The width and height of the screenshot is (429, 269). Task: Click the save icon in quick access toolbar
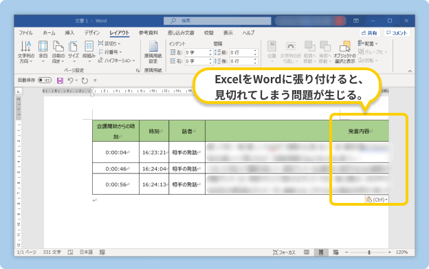[60, 80]
